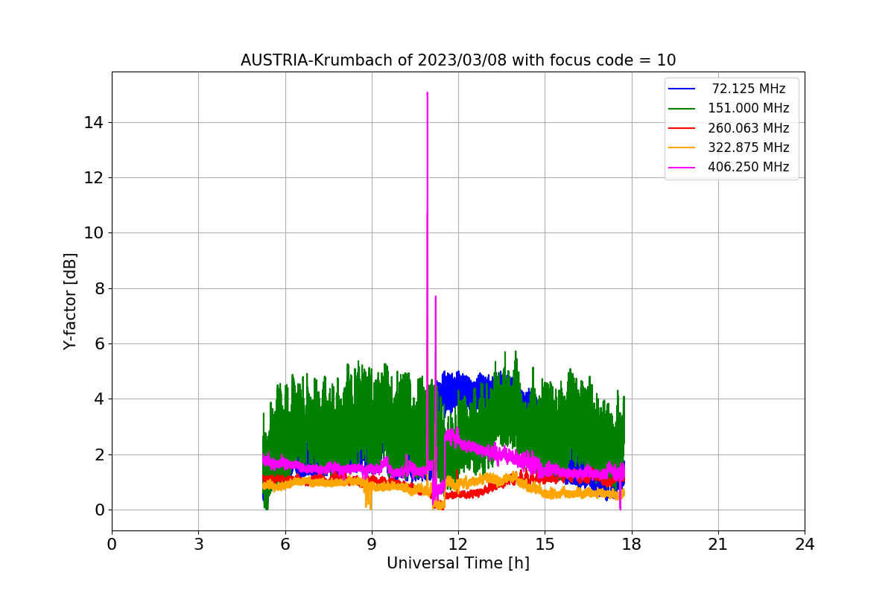Click the green line swatch in legend
The image size is (894, 596).
(682, 109)
